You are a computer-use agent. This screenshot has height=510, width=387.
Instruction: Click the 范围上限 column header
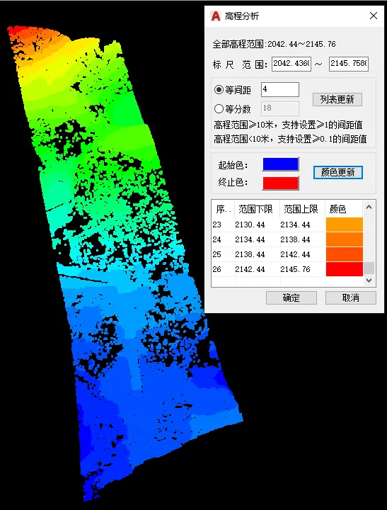pyautogui.click(x=303, y=209)
